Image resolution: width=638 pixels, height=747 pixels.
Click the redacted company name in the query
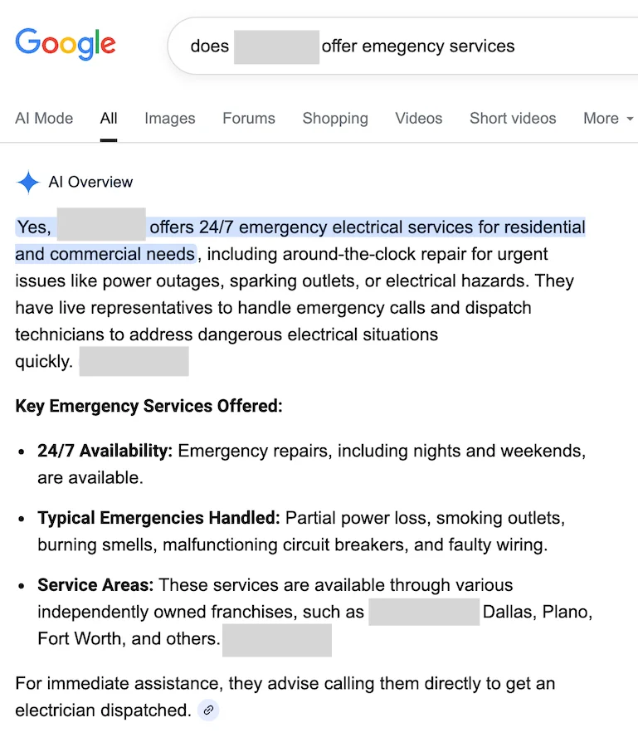(276, 46)
